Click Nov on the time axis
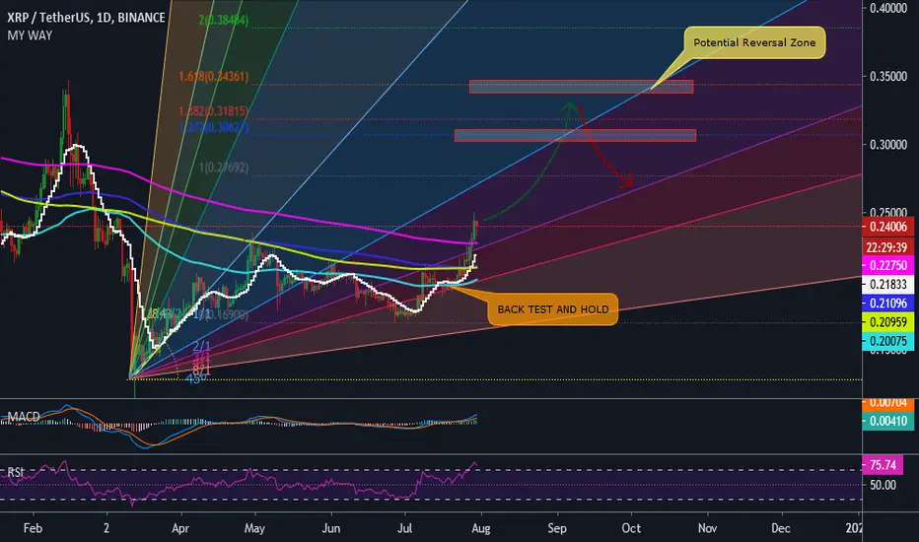The height and width of the screenshot is (542, 919). tap(707, 528)
